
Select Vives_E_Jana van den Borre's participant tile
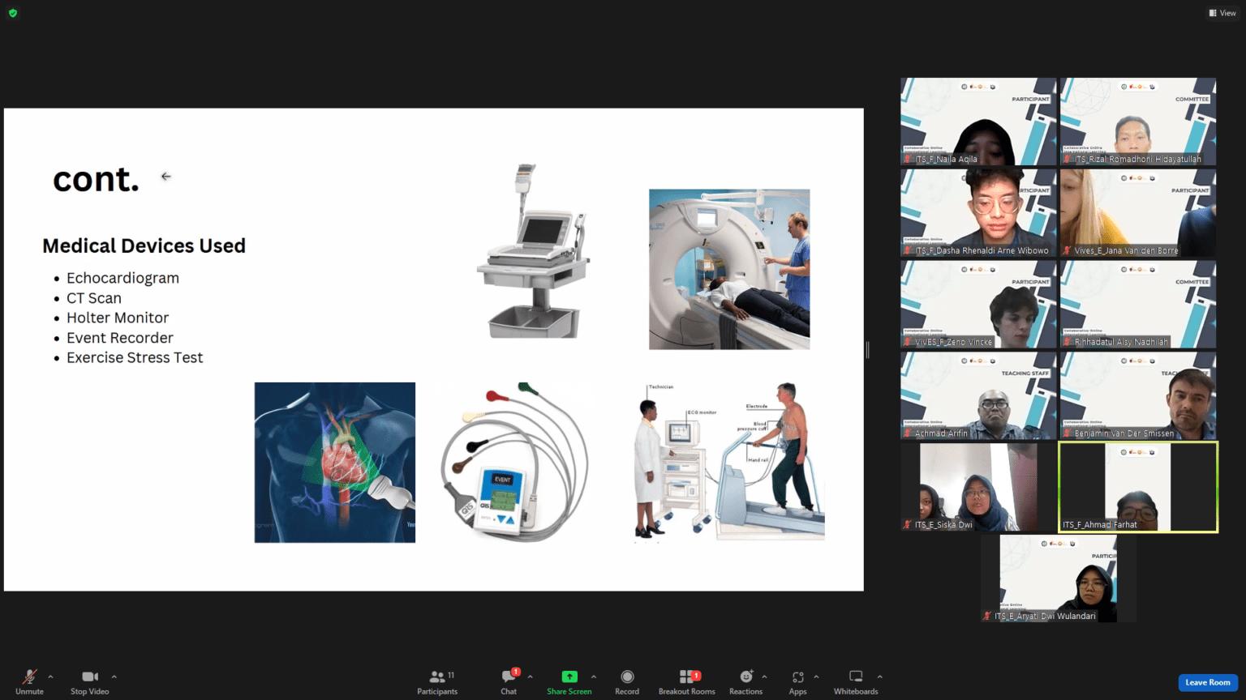(x=1137, y=212)
